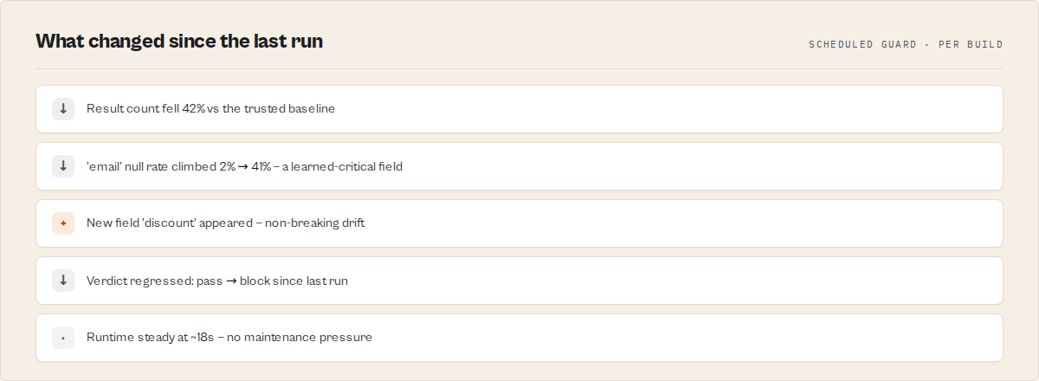Select the Runtime steady at ~18s entry
1039x381 pixels.
[519, 338]
